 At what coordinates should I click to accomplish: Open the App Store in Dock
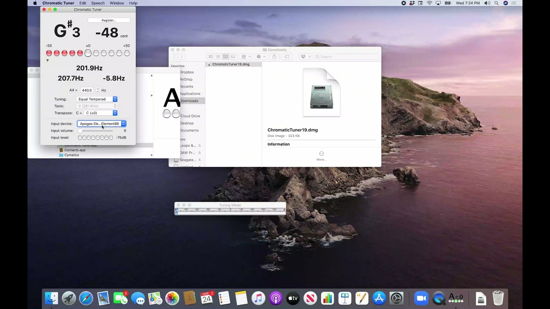[379, 298]
